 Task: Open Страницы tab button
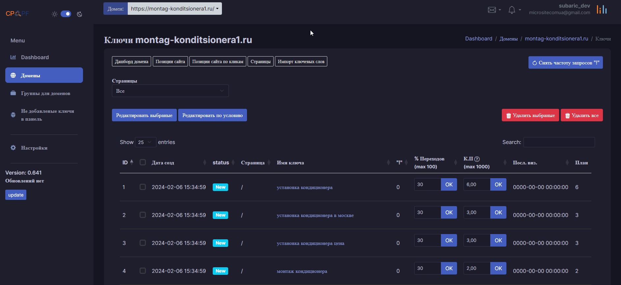click(260, 61)
